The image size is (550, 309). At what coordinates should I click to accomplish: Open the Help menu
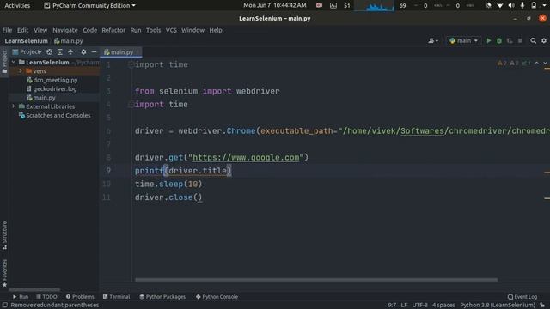(x=216, y=30)
